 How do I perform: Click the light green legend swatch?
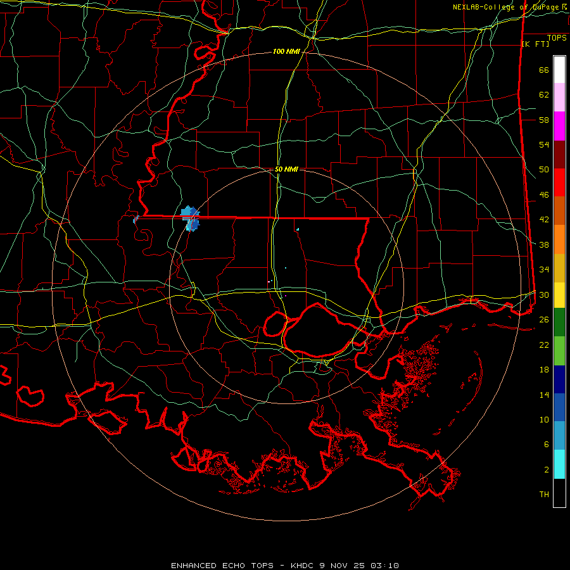559,351
